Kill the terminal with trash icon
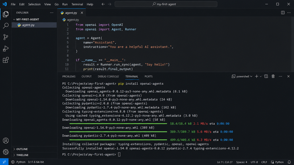Image resolution: width=294 pixels, height=165 pixels. (x=273, y=76)
